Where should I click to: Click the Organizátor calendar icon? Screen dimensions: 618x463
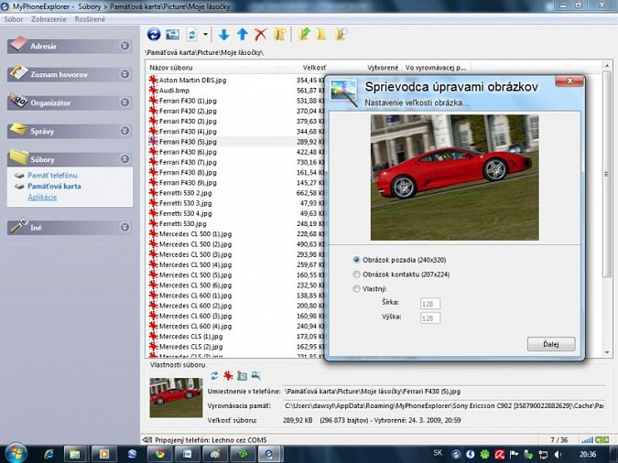click(x=18, y=101)
